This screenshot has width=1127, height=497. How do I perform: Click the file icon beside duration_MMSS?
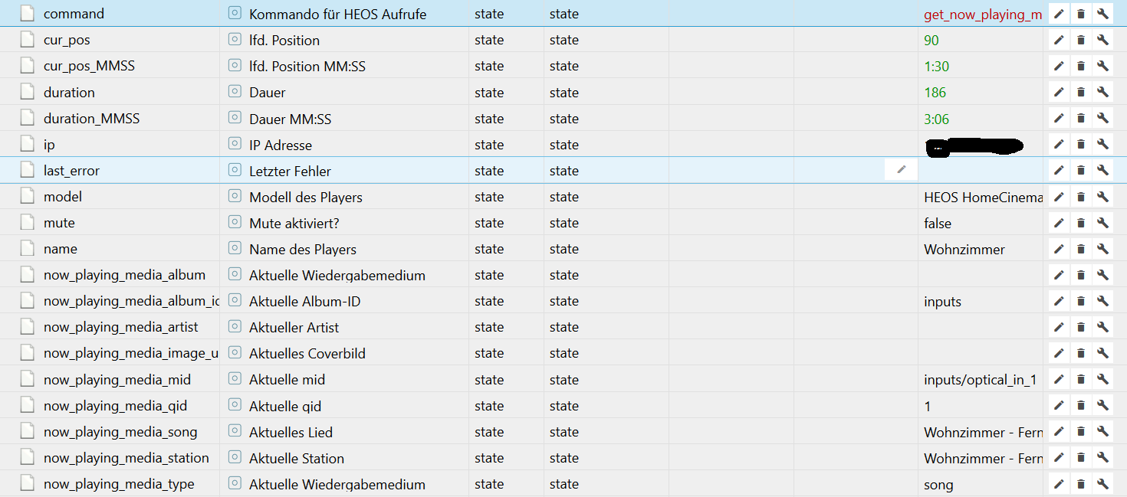(28, 119)
